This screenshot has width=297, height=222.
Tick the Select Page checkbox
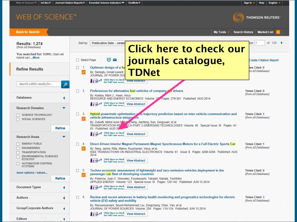[77, 60]
